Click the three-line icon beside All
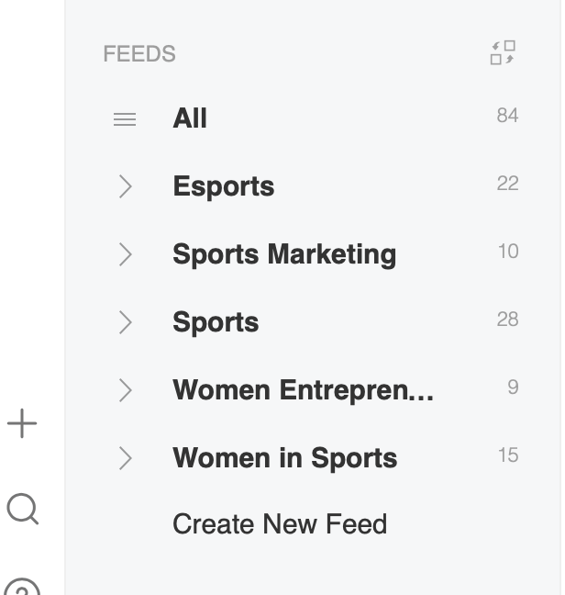 point(125,119)
